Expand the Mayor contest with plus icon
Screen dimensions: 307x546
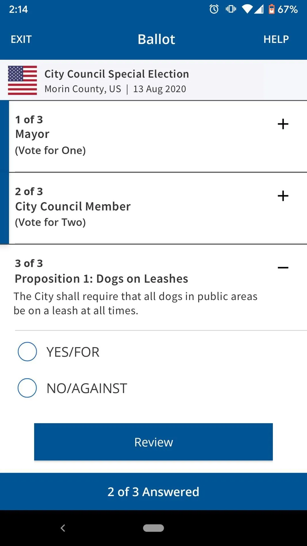click(283, 124)
